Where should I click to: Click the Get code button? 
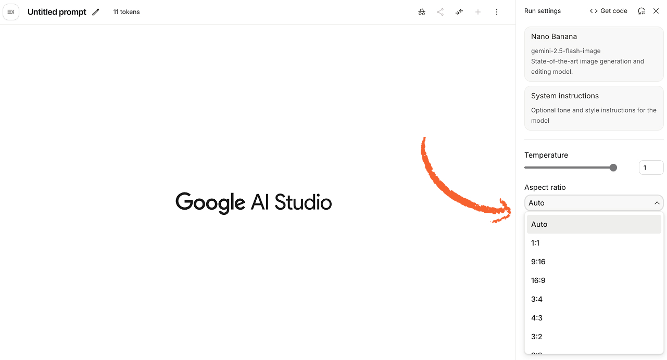coord(609,11)
